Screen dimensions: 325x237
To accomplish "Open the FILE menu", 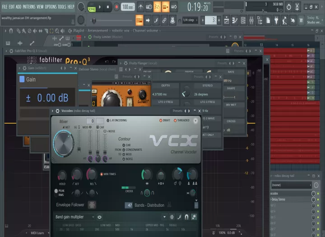I will [x=5, y=7].
